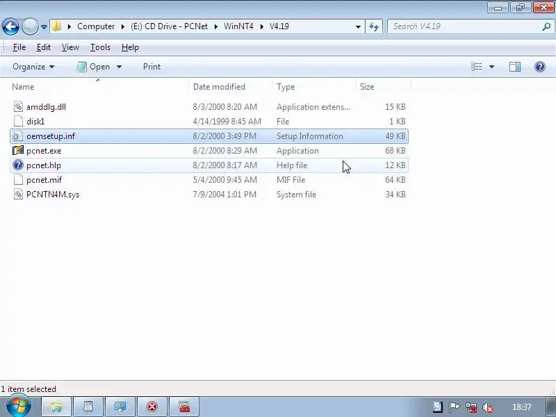Select '(E:) CD Drive - PCNet' breadcrumb
Viewport: 556px width, 417px height.
tap(169, 26)
